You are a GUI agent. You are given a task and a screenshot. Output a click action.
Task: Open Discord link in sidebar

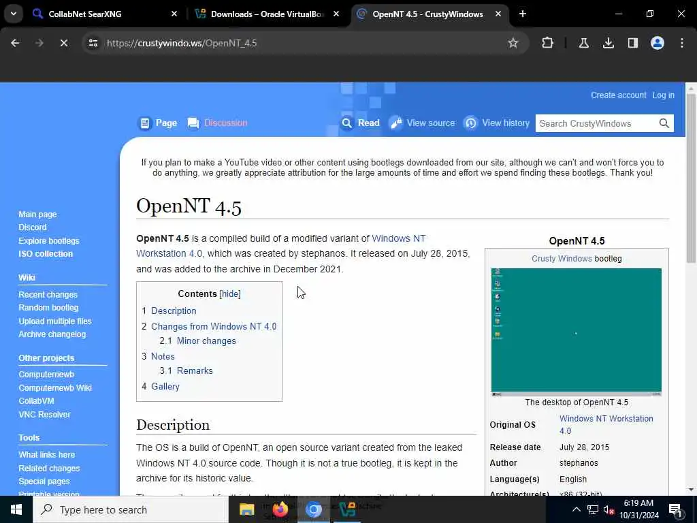(33, 227)
